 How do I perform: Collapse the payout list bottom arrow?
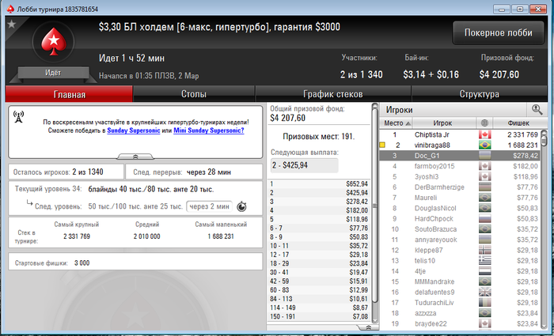tap(368, 327)
